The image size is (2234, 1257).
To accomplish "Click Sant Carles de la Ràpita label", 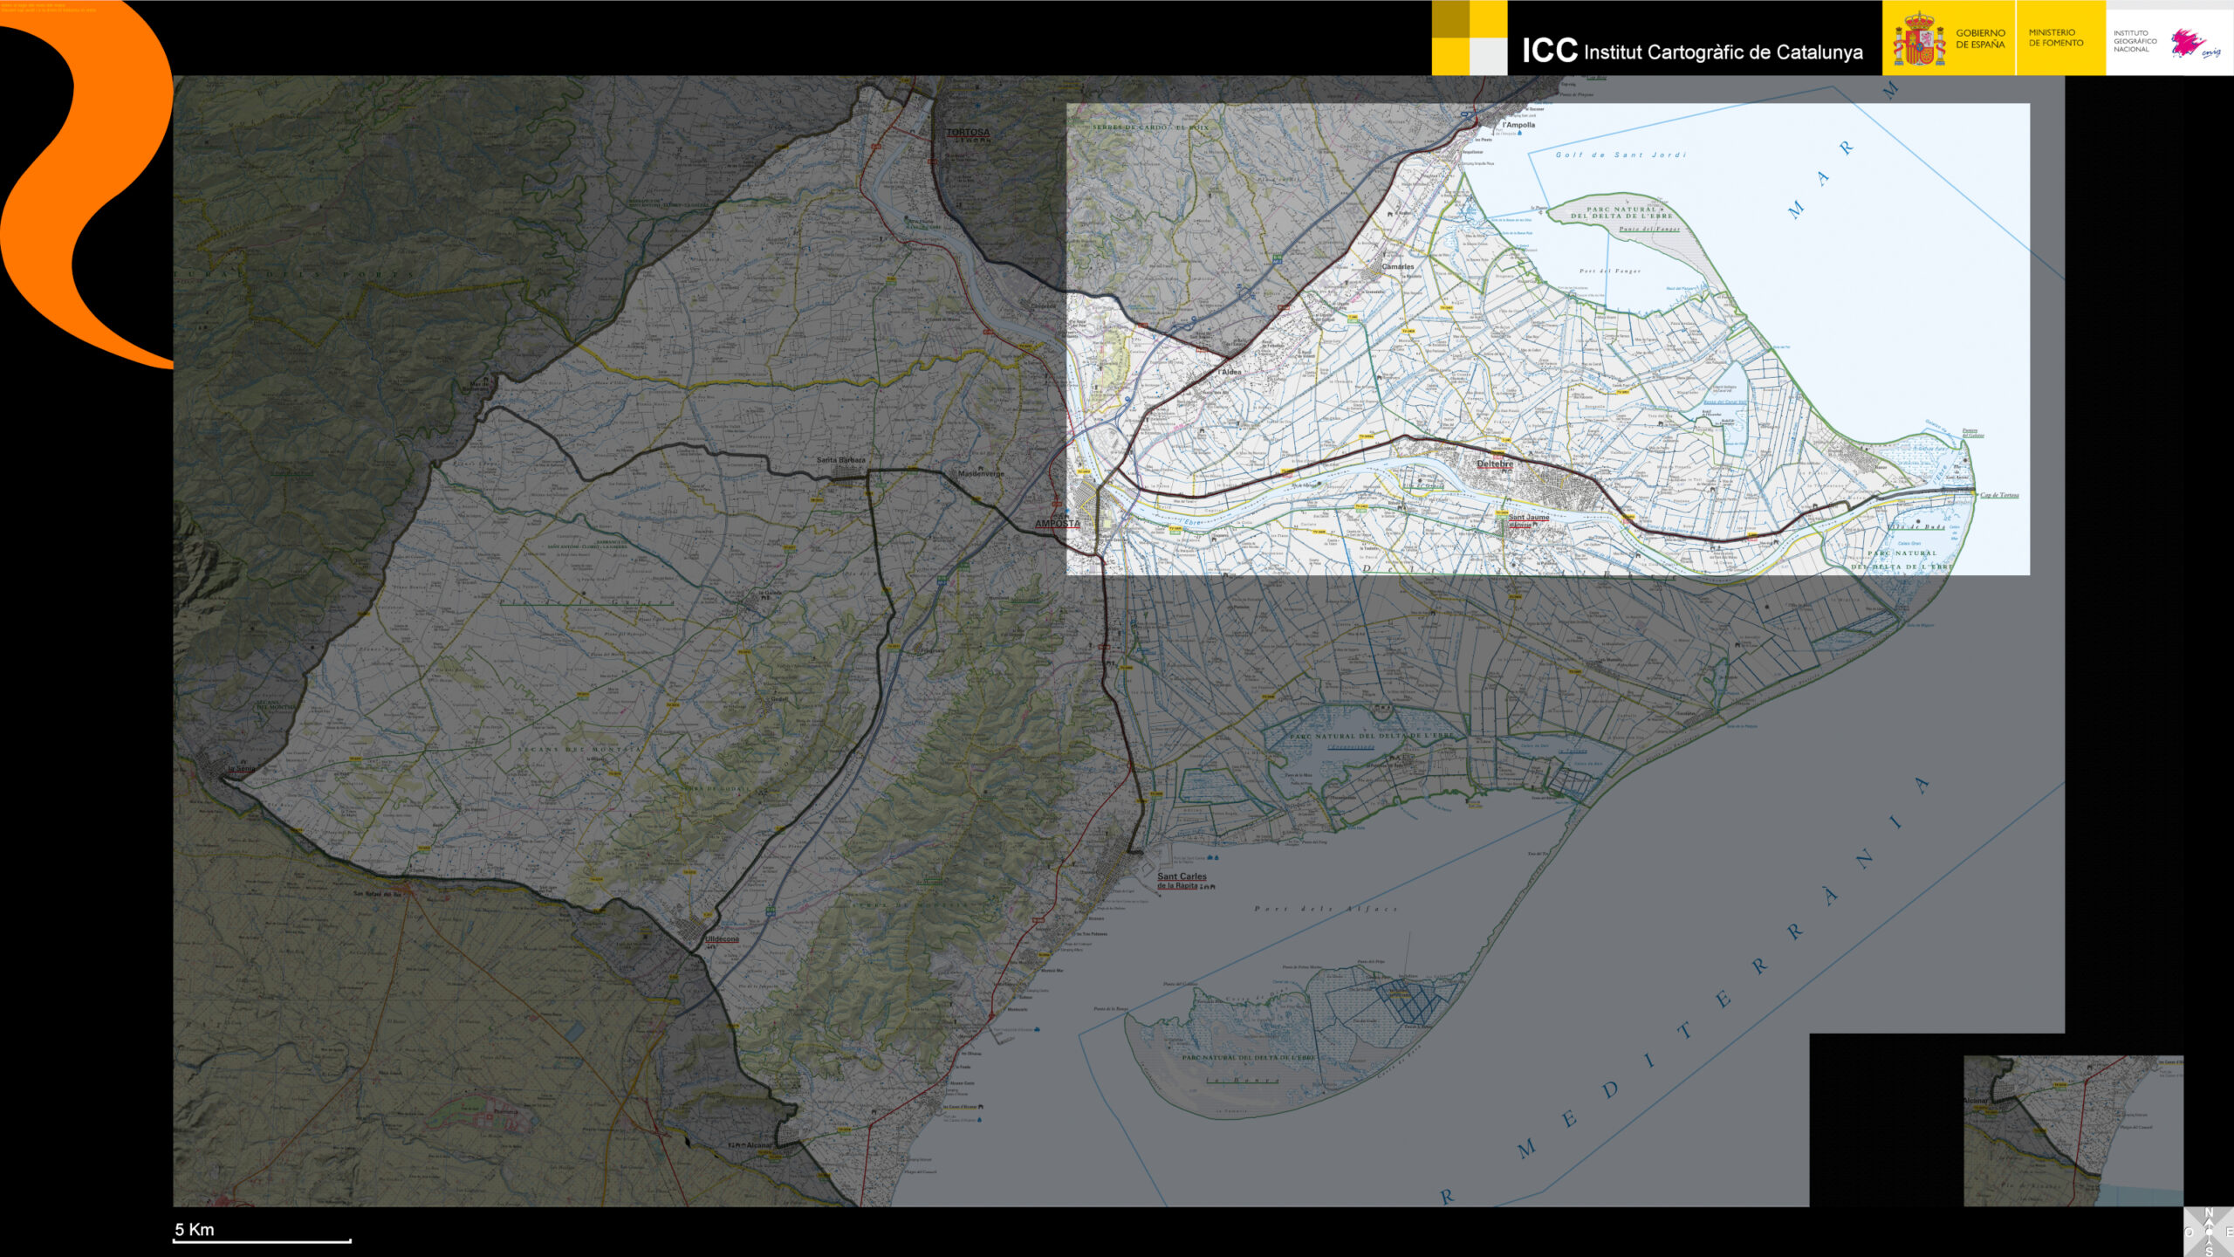I will pos(1182,880).
